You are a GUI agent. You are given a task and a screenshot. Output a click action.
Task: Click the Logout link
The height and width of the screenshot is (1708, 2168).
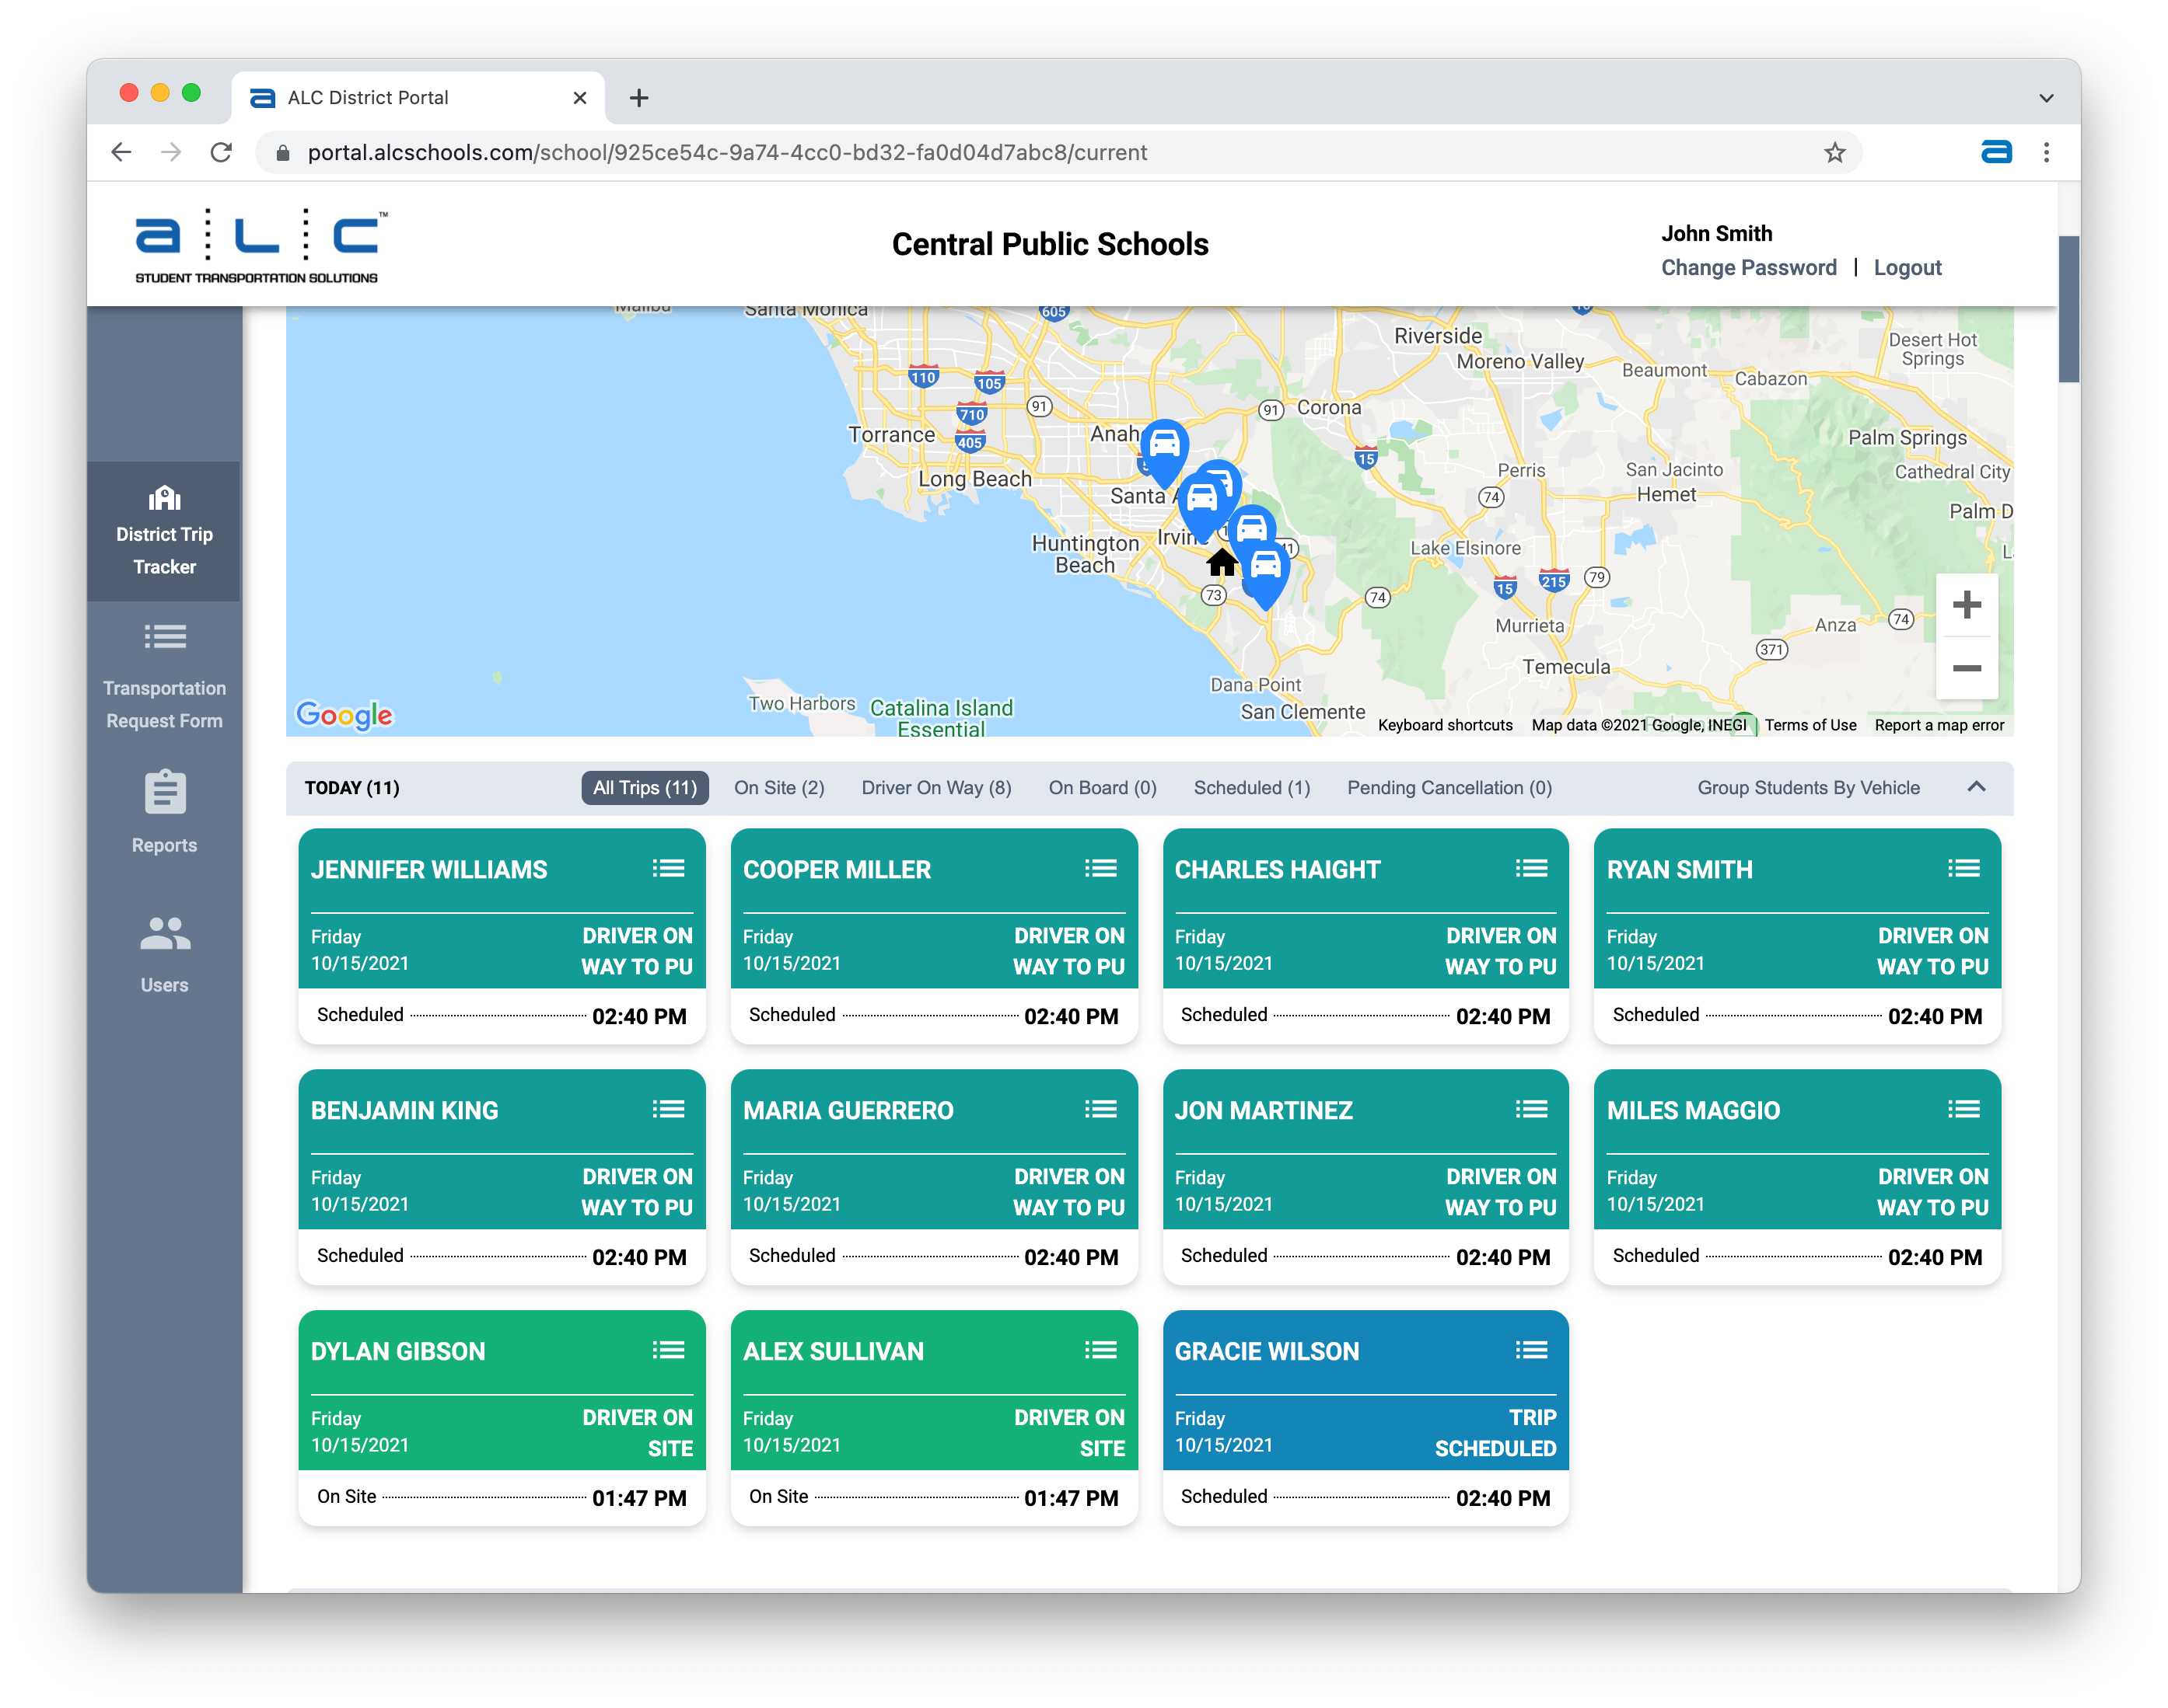[x=1907, y=267]
